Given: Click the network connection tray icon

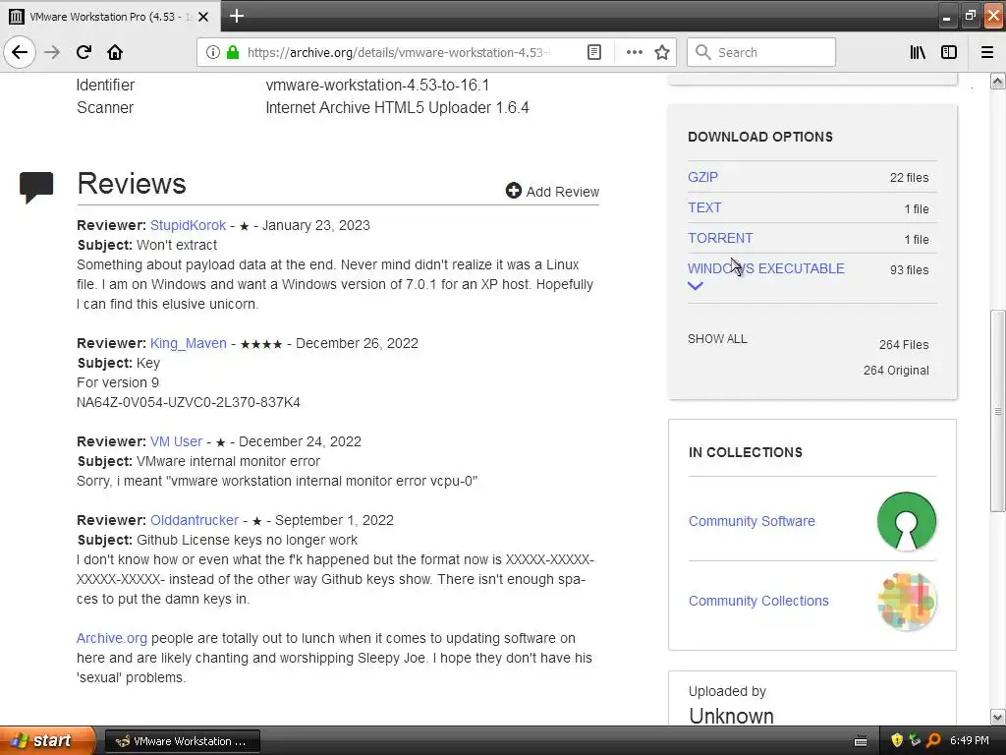Looking at the screenshot, I should click(x=915, y=740).
